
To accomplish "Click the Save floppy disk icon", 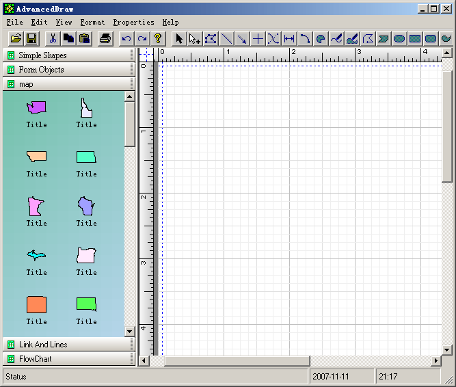I will [31, 39].
